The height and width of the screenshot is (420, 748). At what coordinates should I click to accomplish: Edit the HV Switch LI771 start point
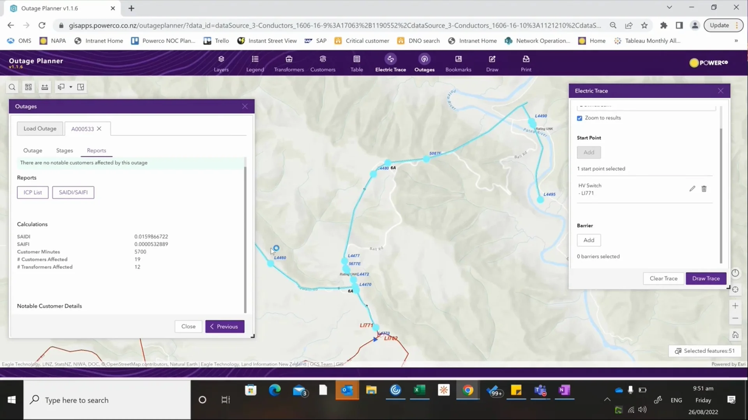pos(692,189)
